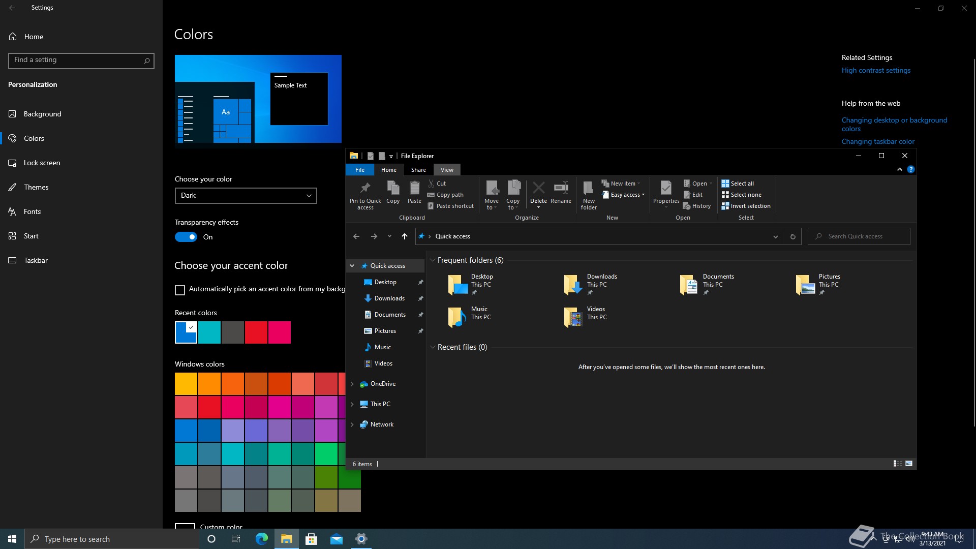This screenshot has height=549, width=976.
Task: Click Invert selection in ribbon
Action: click(746, 206)
